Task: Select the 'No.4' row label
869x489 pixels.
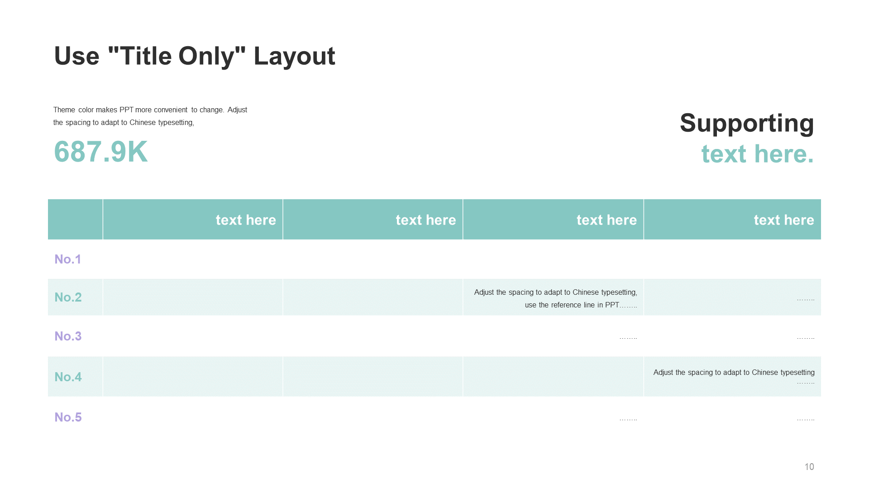Action: pos(68,377)
